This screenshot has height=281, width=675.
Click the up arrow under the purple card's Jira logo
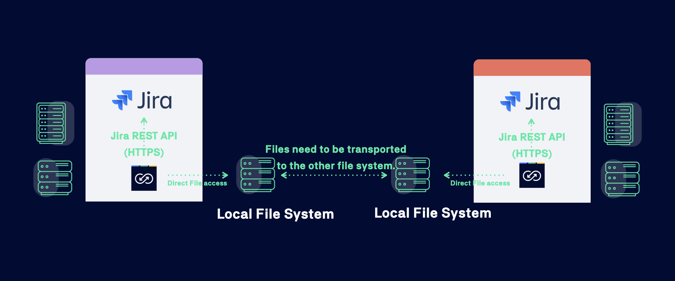click(144, 121)
